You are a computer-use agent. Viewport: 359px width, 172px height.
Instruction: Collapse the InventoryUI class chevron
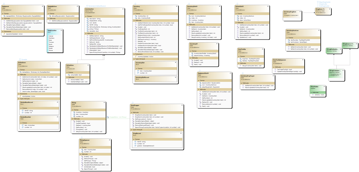(217, 44)
